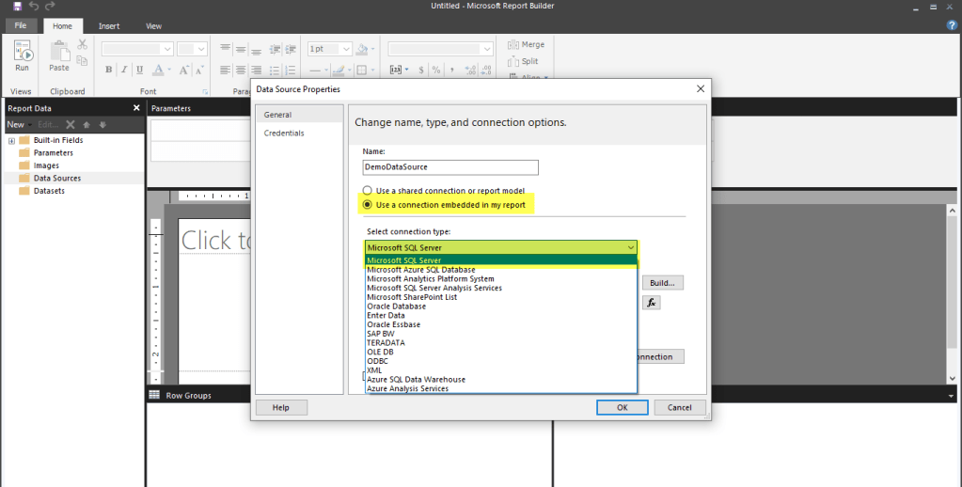962x487 pixels.
Task: Click move down arrow in Report Data
Action: [x=103, y=124]
